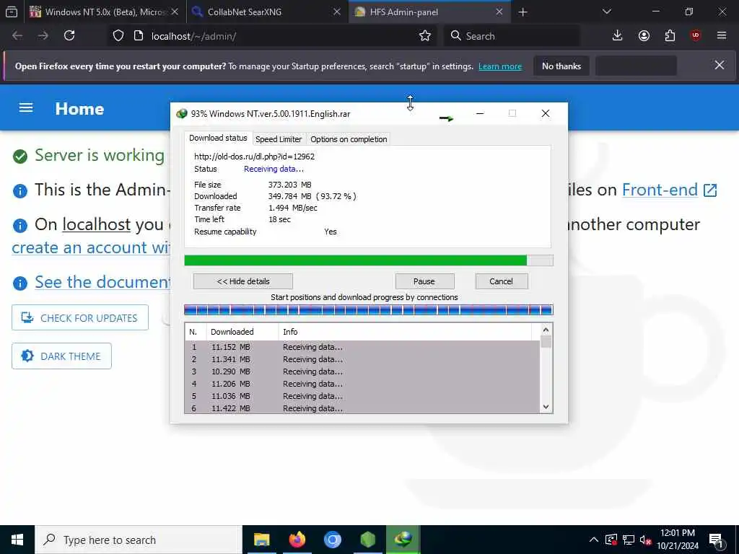Cancel the download
Screen dimensions: 739x554
pyautogui.click(x=501, y=281)
